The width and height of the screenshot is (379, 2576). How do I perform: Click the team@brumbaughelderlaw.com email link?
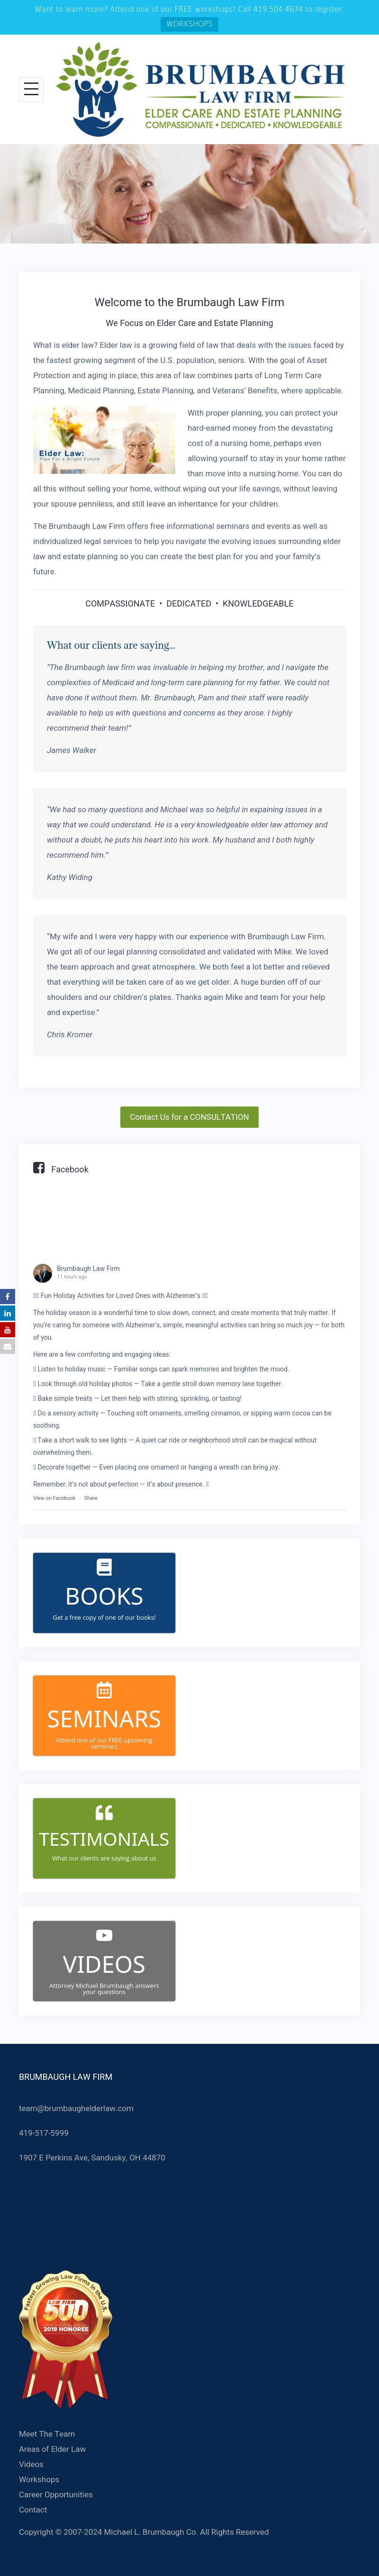76,2108
